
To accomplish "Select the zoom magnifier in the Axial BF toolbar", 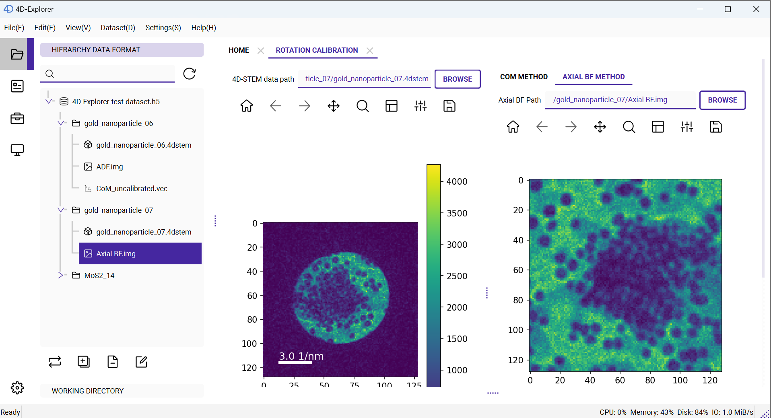I will 629,127.
